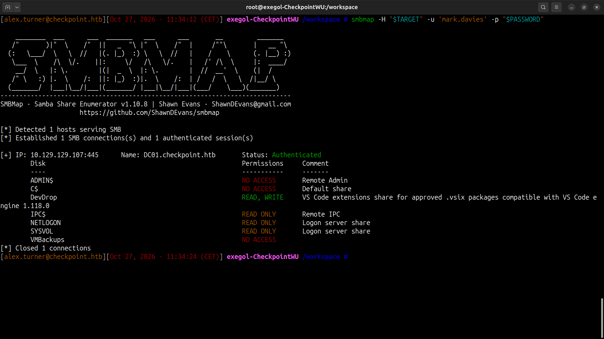
Task: Click the Detected 1 hosts serving SMB line
Action: [x=61, y=130]
